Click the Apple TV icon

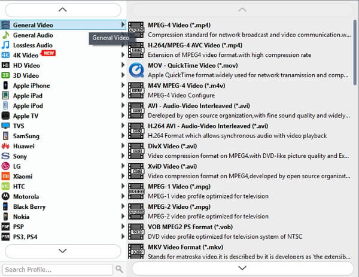point(5,115)
